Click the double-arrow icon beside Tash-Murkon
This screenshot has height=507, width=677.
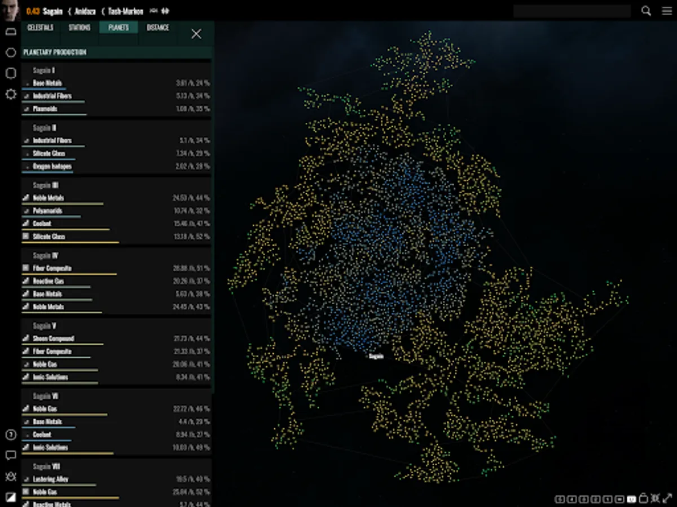click(166, 11)
